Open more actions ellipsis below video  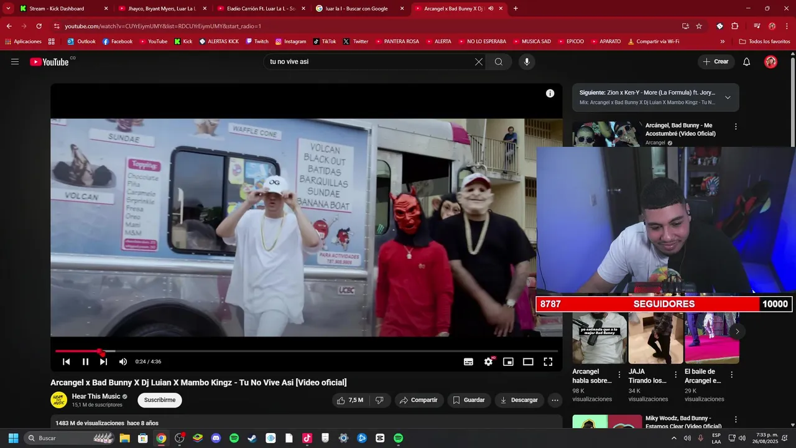tap(555, 400)
